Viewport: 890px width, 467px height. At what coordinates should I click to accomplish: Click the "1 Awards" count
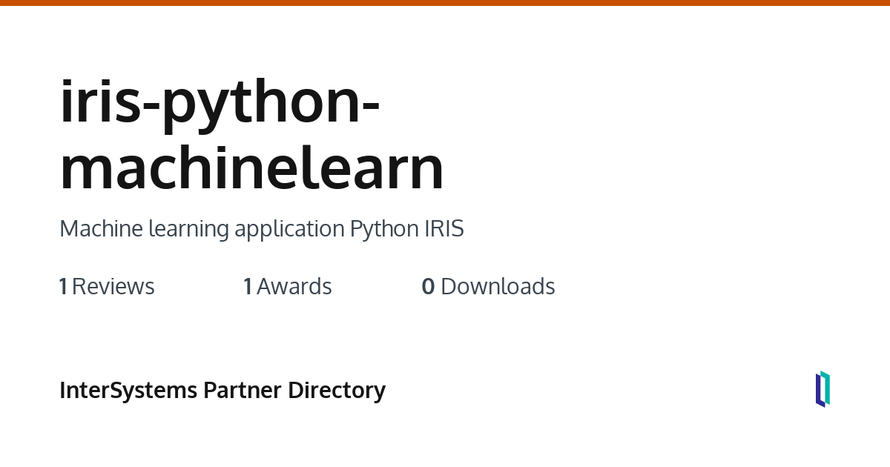pyautogui.click(x=288, y=286)
